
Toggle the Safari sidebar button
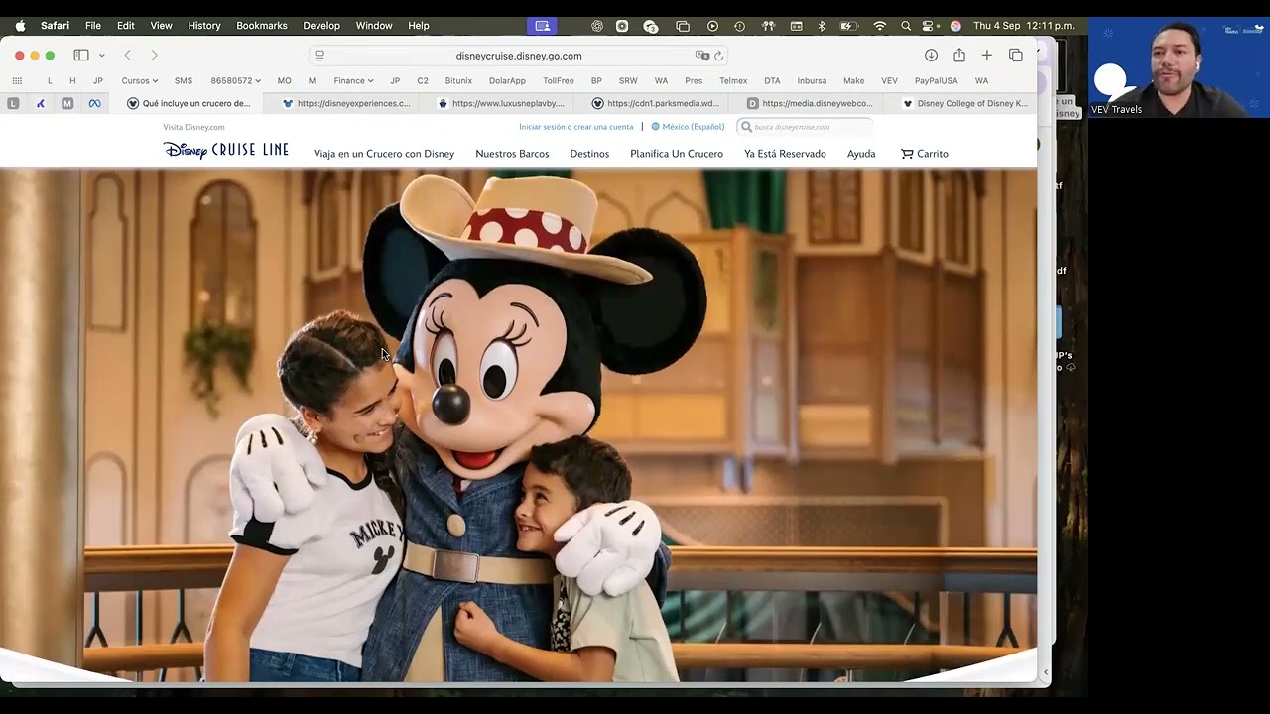coord(81,56)
